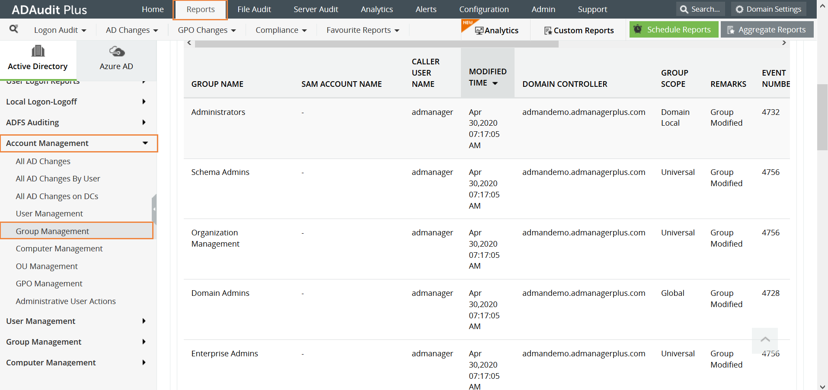Switch to the Reports tab
The width and height of the screenshot is (828, 390).
point(200,10)
